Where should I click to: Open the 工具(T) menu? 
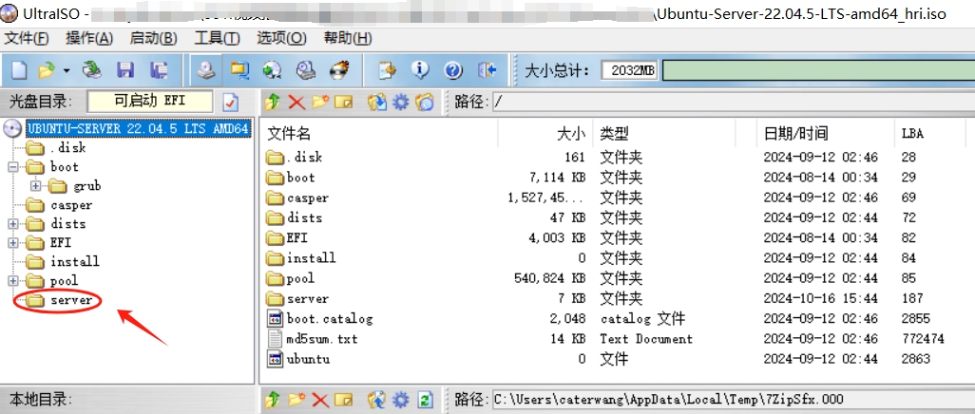click(x=217, y=39)
